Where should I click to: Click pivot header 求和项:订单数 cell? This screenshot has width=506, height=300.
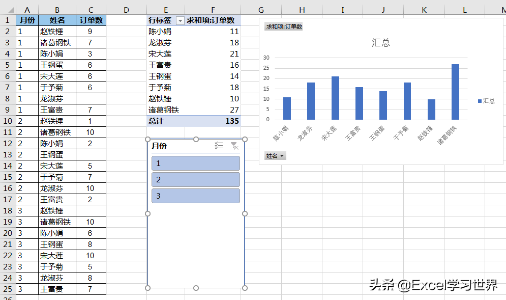[x=213, y=20]
